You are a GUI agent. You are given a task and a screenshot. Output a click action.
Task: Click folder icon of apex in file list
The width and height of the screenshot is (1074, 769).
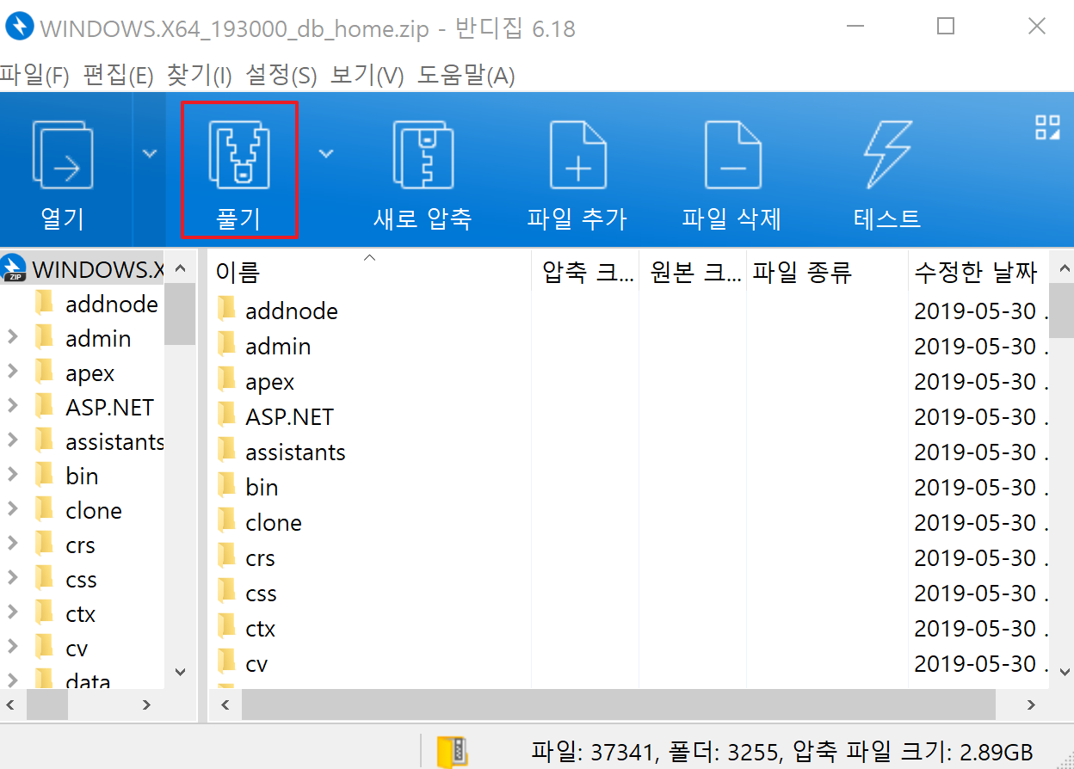point(226,381)
